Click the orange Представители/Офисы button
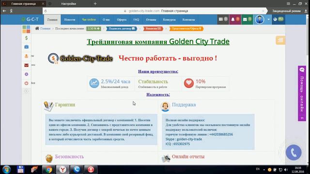The image size is (310, 174). (186, 29)
